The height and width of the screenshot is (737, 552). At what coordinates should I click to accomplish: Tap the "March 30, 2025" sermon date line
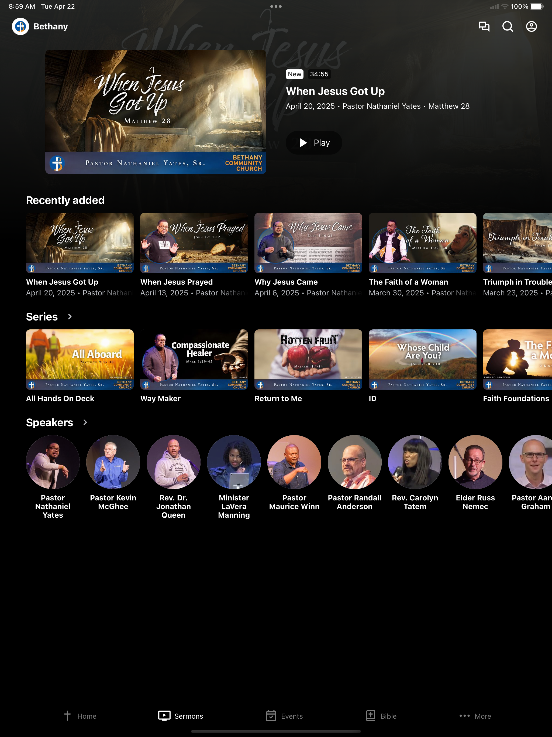(x=422, y=293)
